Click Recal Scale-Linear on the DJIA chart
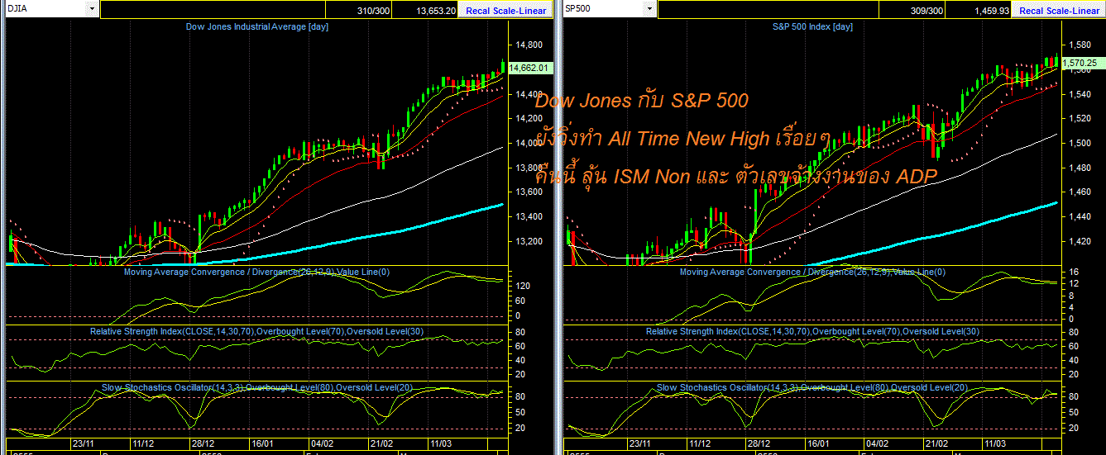The width and height of the screenshot is (1106, 455). 506,11
